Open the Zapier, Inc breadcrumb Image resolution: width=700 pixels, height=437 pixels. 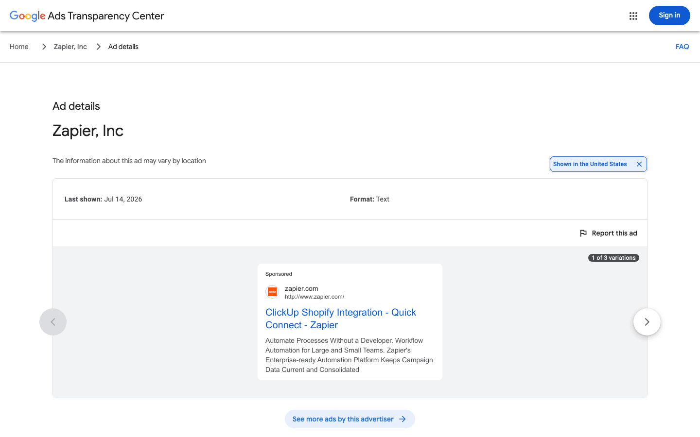(70, 47)
